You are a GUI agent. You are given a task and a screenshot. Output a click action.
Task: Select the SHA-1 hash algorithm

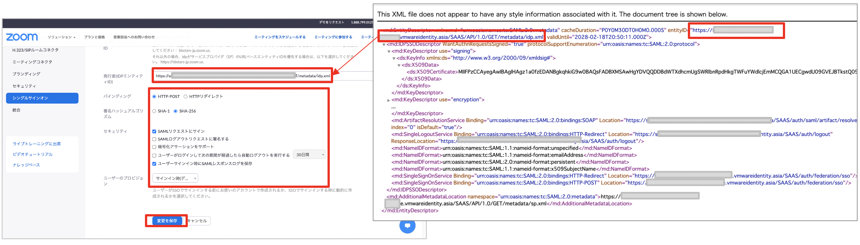click(154, 111)
